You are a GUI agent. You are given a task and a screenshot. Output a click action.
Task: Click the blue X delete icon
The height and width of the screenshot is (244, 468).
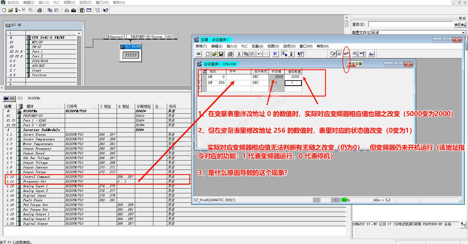[x=275, y=54]
